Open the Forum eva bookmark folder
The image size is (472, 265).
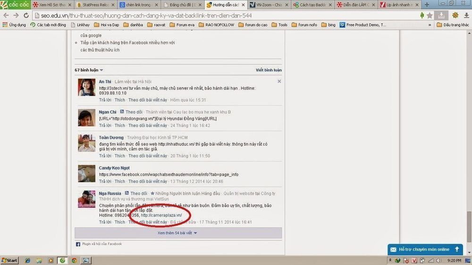(x=182, y=25)
